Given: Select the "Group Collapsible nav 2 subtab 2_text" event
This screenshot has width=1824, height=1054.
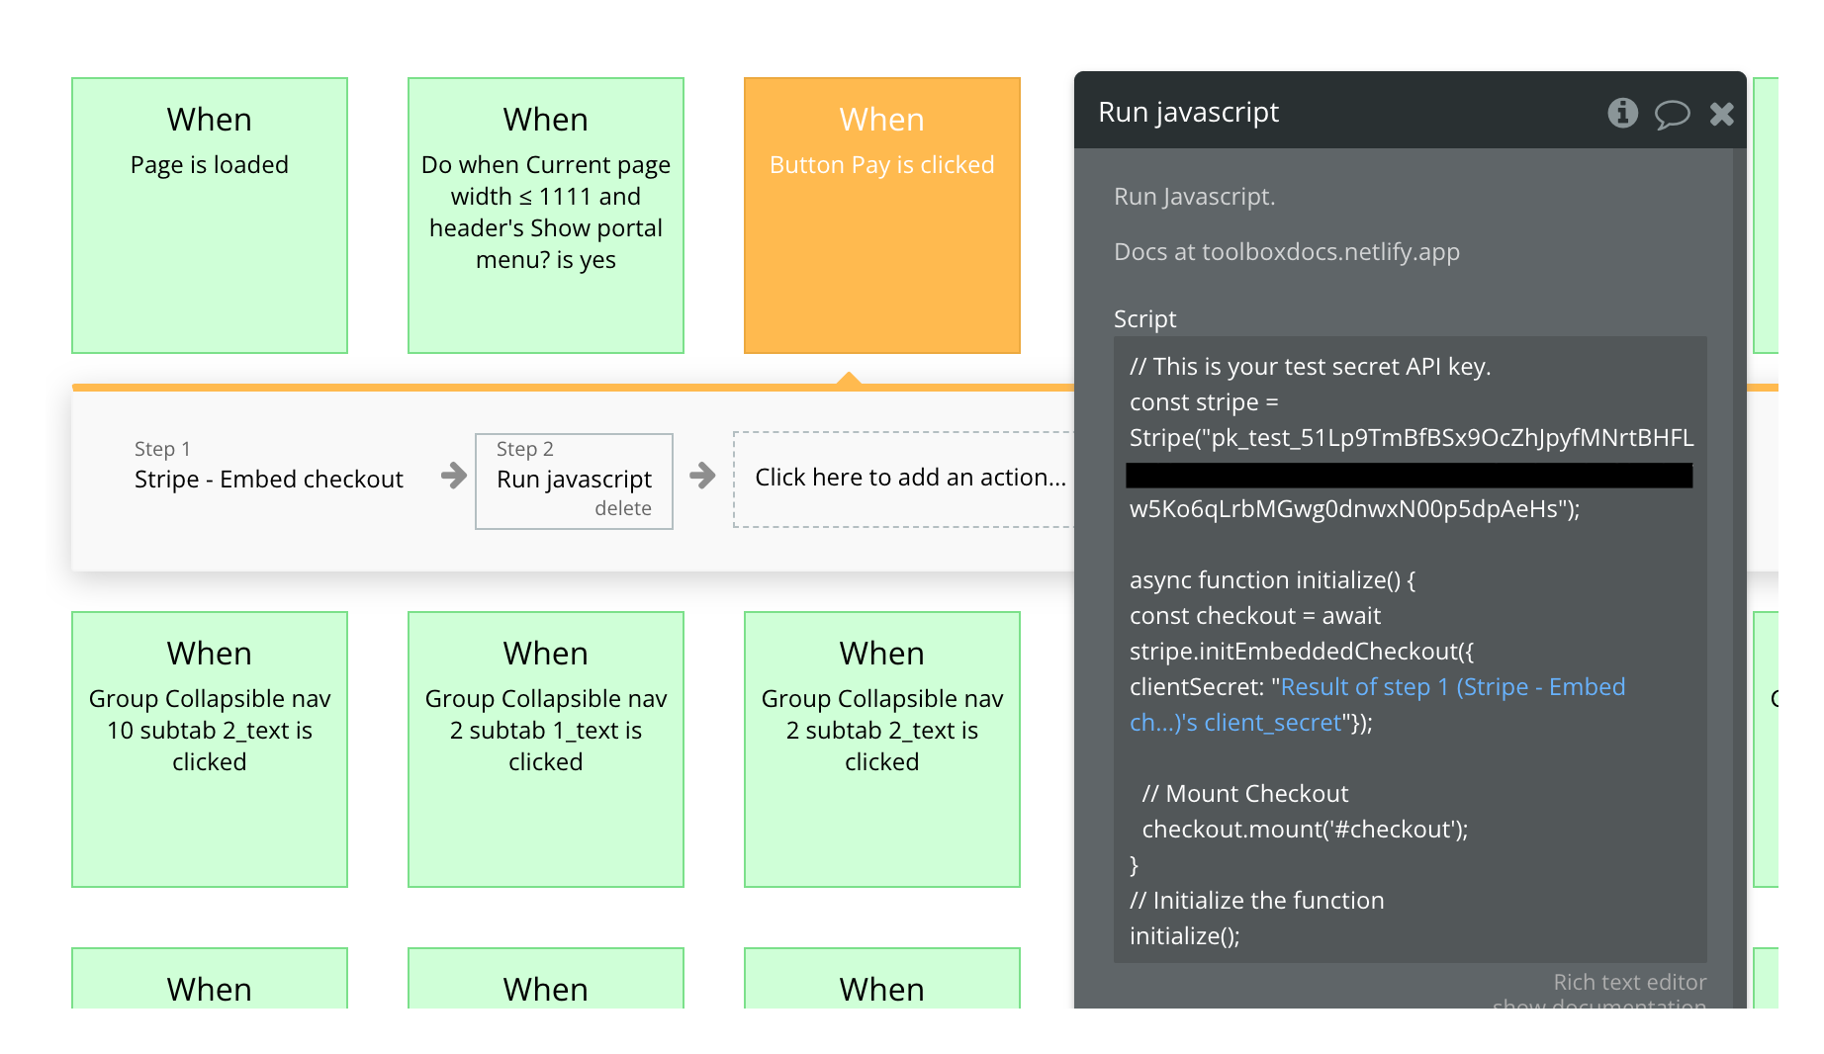Looking at the screenshot, I should pos(881,748).
